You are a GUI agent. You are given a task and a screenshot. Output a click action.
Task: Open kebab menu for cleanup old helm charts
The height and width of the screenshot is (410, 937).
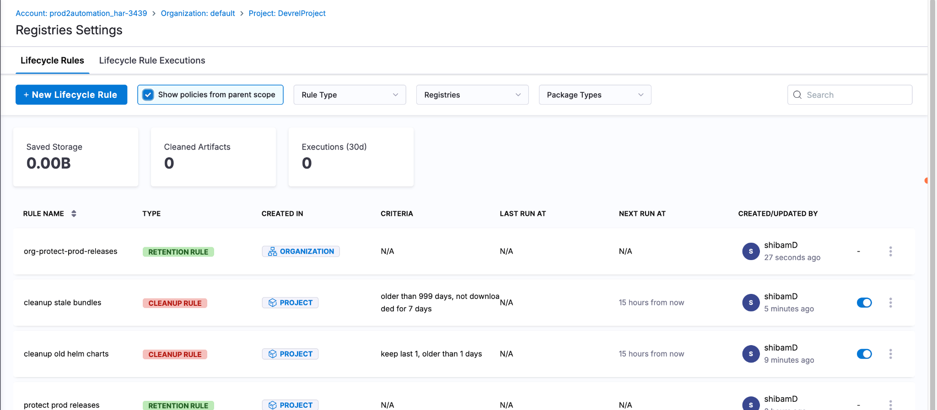tap(890, 354)
